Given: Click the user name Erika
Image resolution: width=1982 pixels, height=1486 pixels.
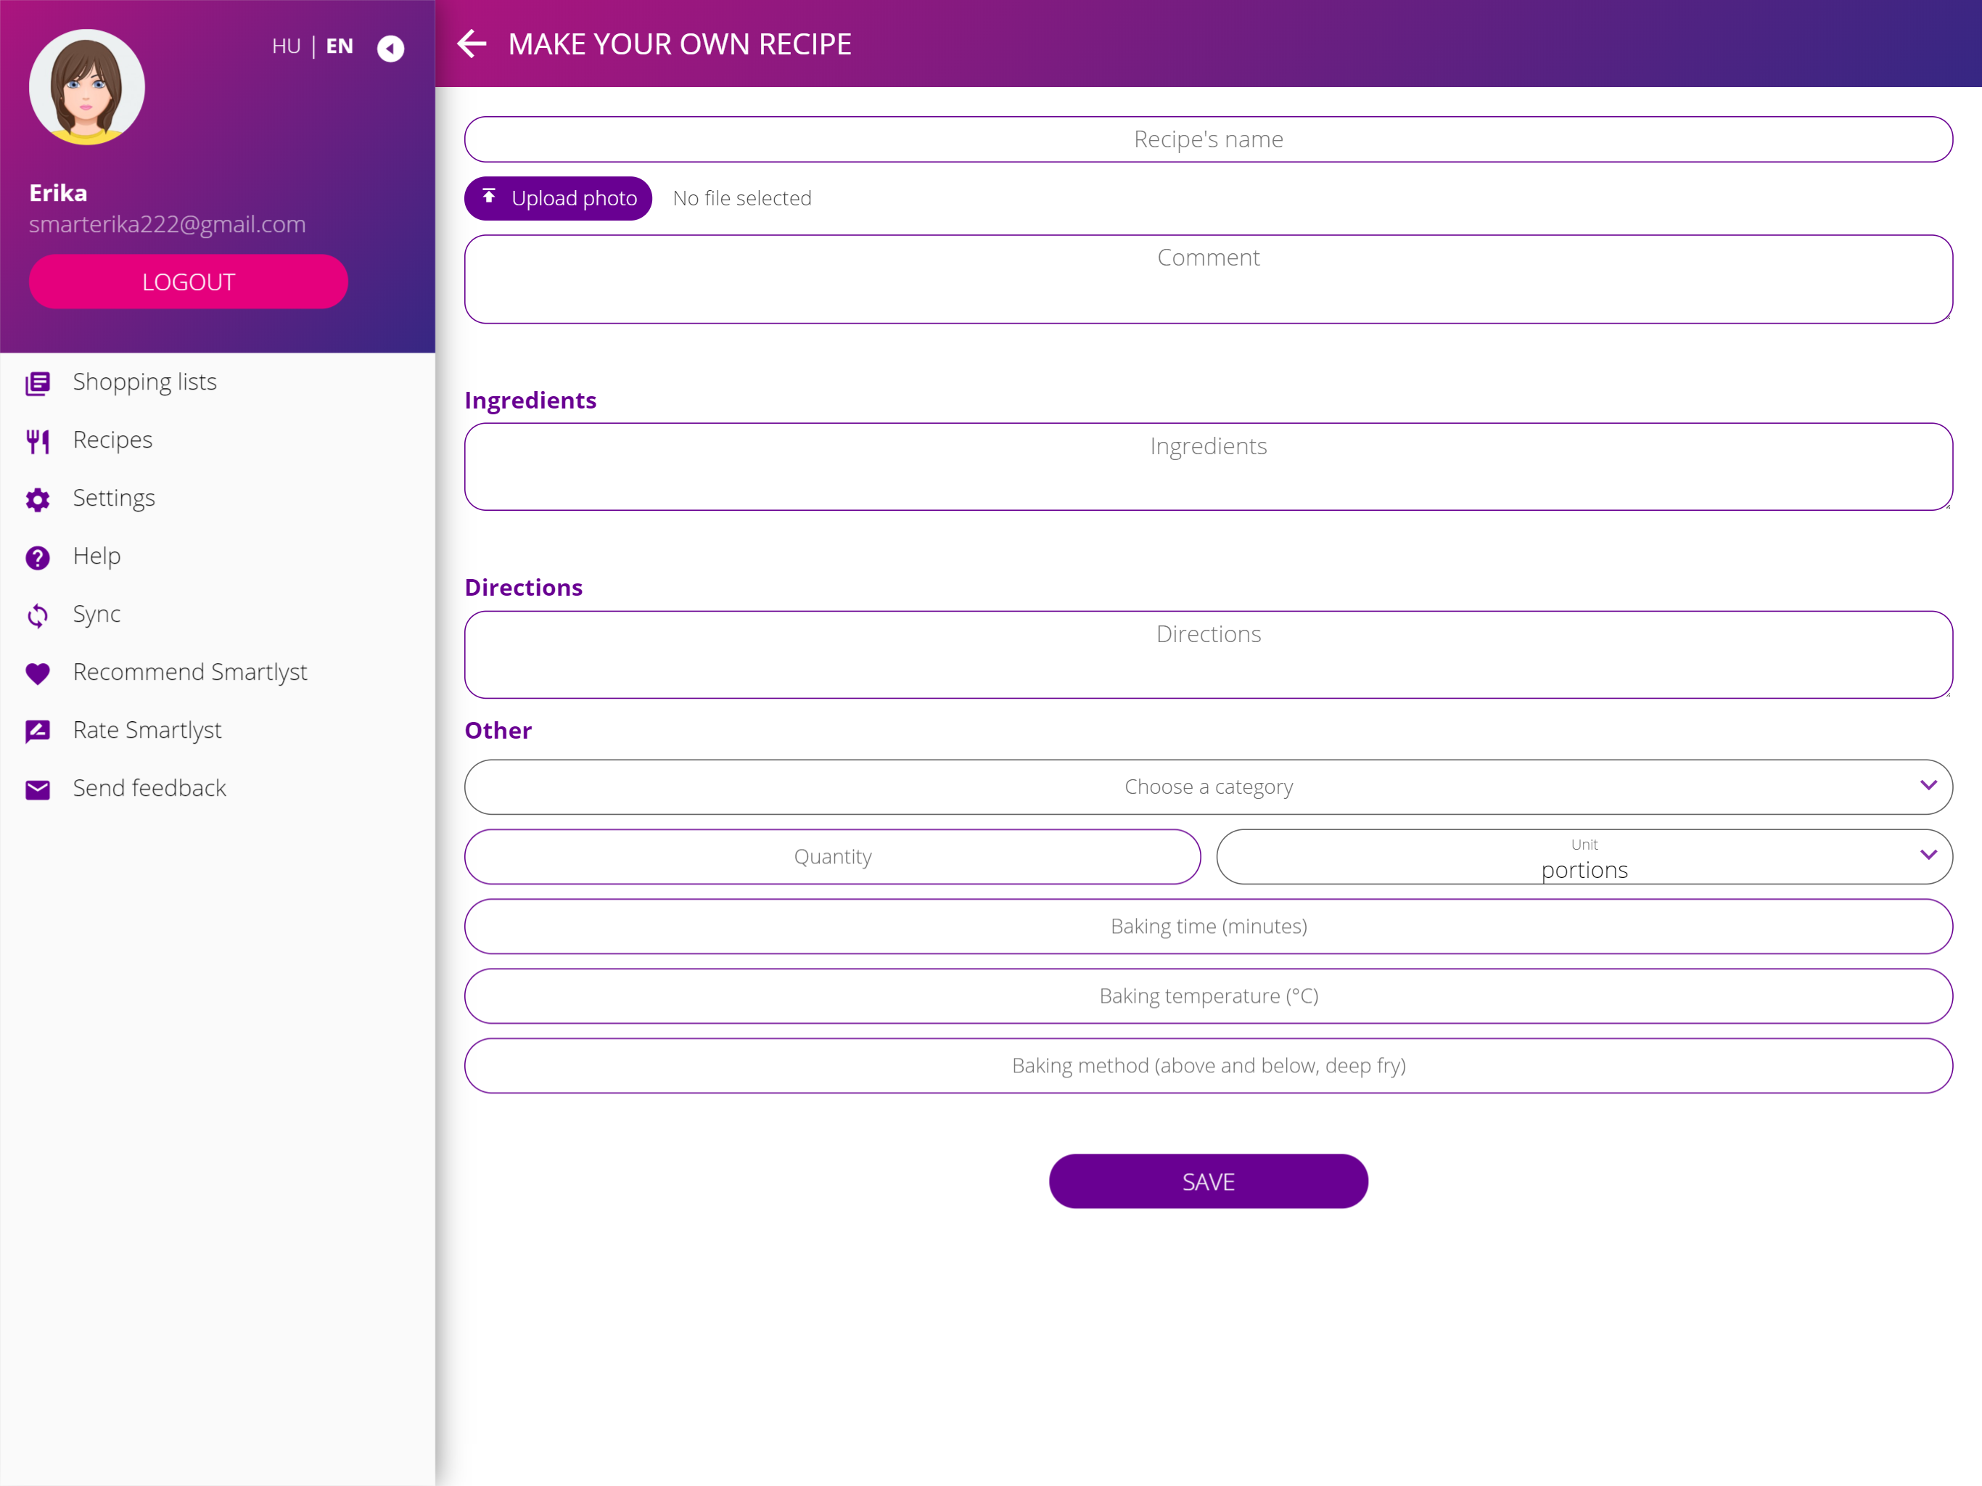Looking at the screenshot, I should [58, 193].
